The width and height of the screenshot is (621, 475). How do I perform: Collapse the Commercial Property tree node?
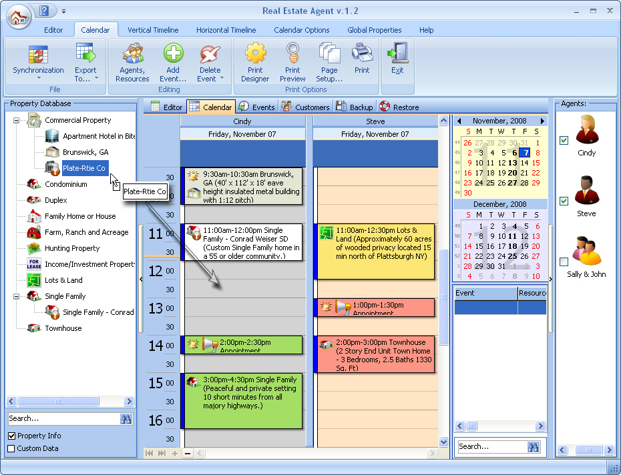[16, 121]
